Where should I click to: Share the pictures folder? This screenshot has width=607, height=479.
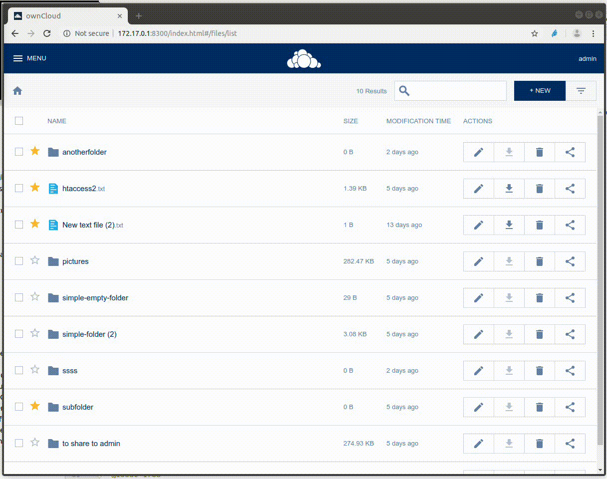coord(570,261)
